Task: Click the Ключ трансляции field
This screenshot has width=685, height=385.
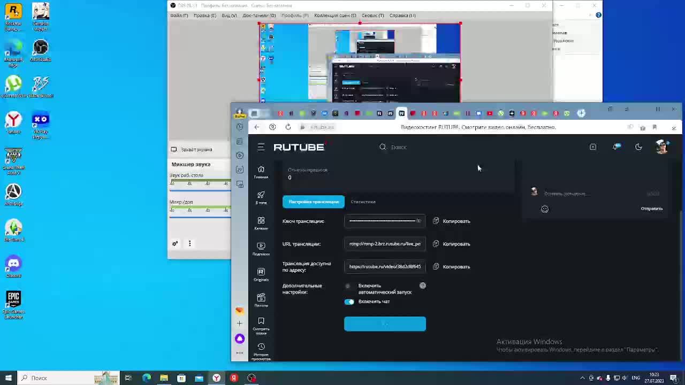Action: [385, 221]
